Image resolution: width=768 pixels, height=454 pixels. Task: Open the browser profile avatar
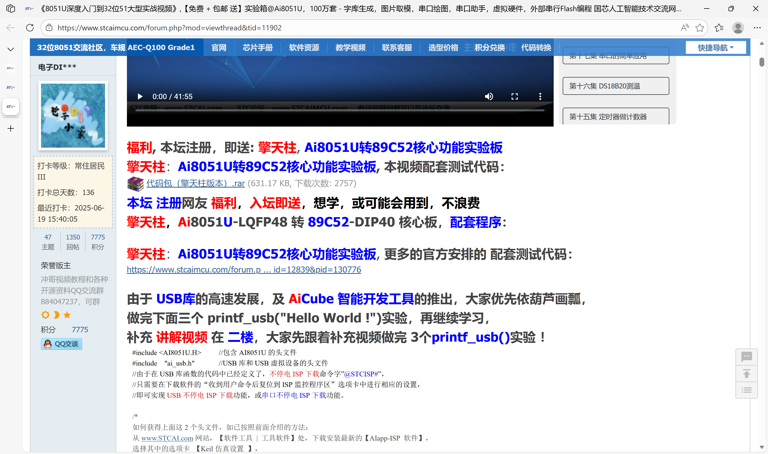738,28
